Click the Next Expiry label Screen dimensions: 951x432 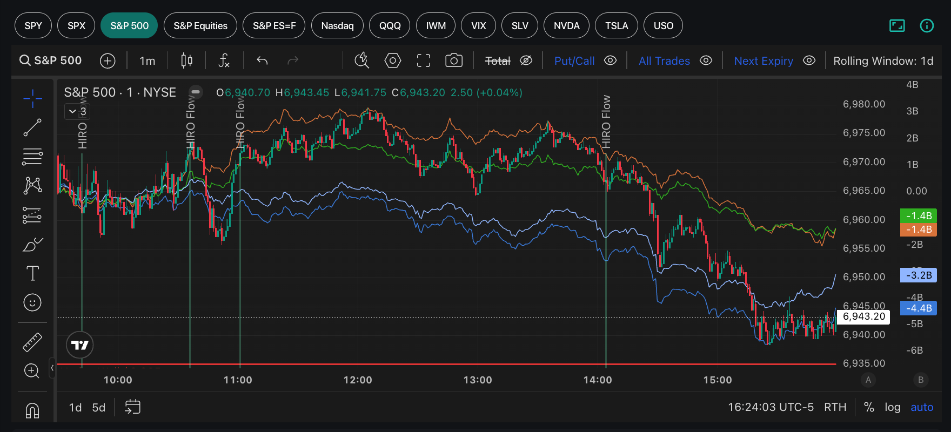(764, 61)
